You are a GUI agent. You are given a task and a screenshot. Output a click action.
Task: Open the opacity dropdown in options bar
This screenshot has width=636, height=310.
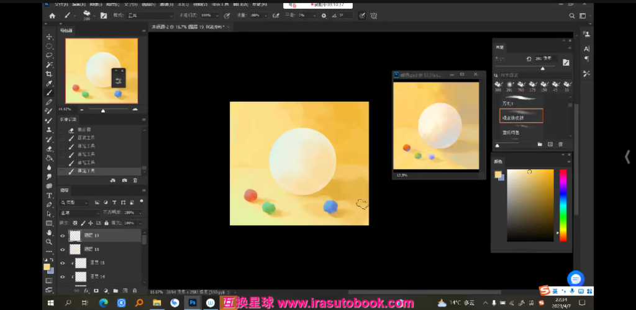[x=217, y=15]
